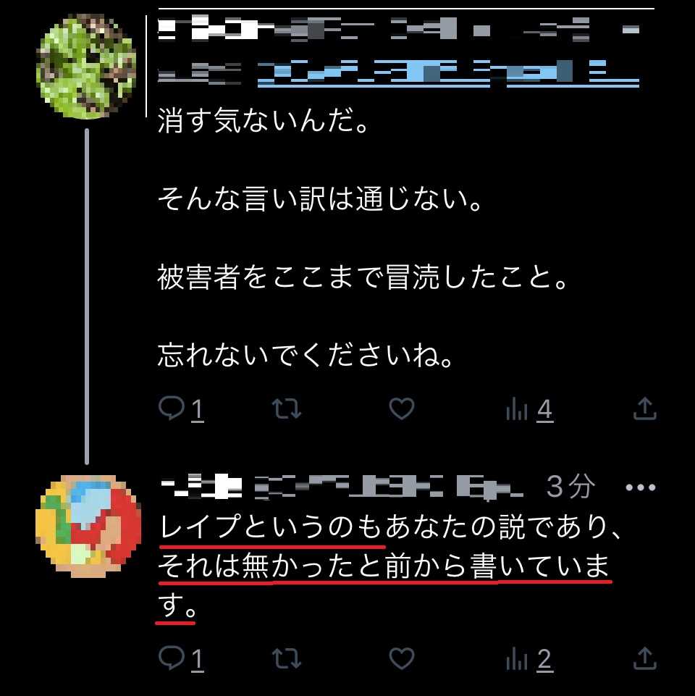Open the 3分 timestamp link
This screenshot has width=695, height=696.
(570, 487)
